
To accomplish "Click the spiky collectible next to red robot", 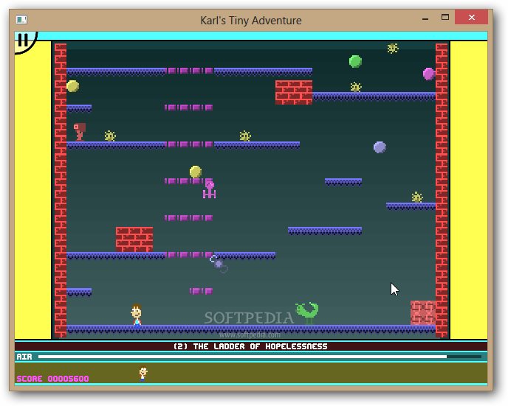I will point(110,136).
